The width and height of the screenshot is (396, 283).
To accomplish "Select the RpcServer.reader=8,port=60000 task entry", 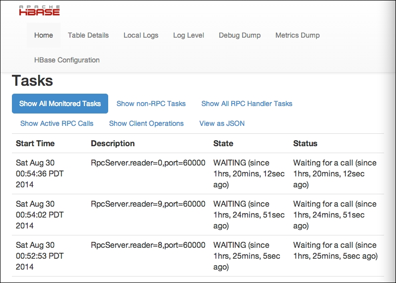I will 148,245.
